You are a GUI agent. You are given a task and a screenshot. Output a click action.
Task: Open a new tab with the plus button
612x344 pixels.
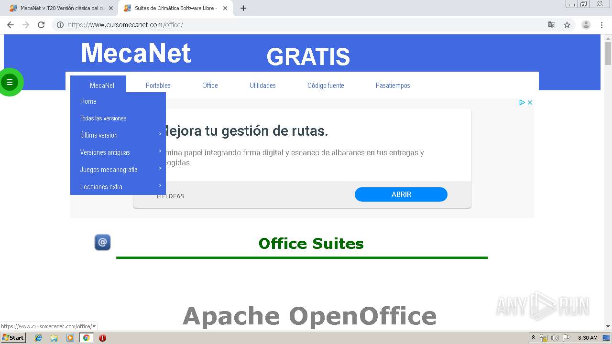pos(243,8)
